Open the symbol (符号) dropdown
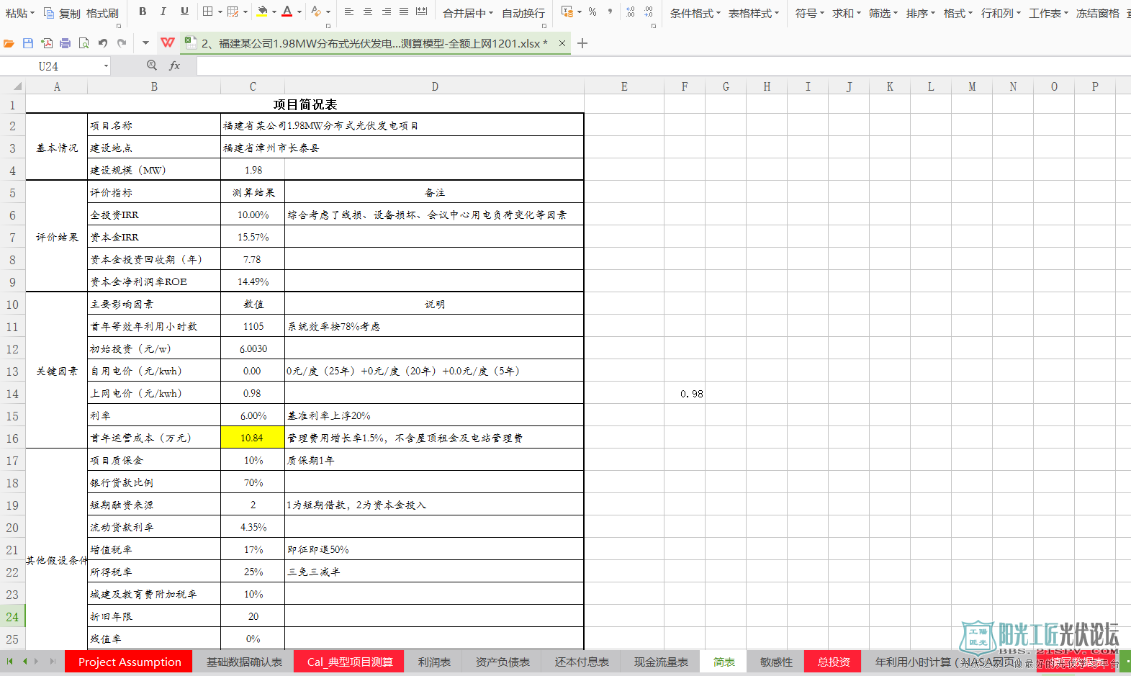The height and width of the screenshot is (676, 1131). (809, 13)
